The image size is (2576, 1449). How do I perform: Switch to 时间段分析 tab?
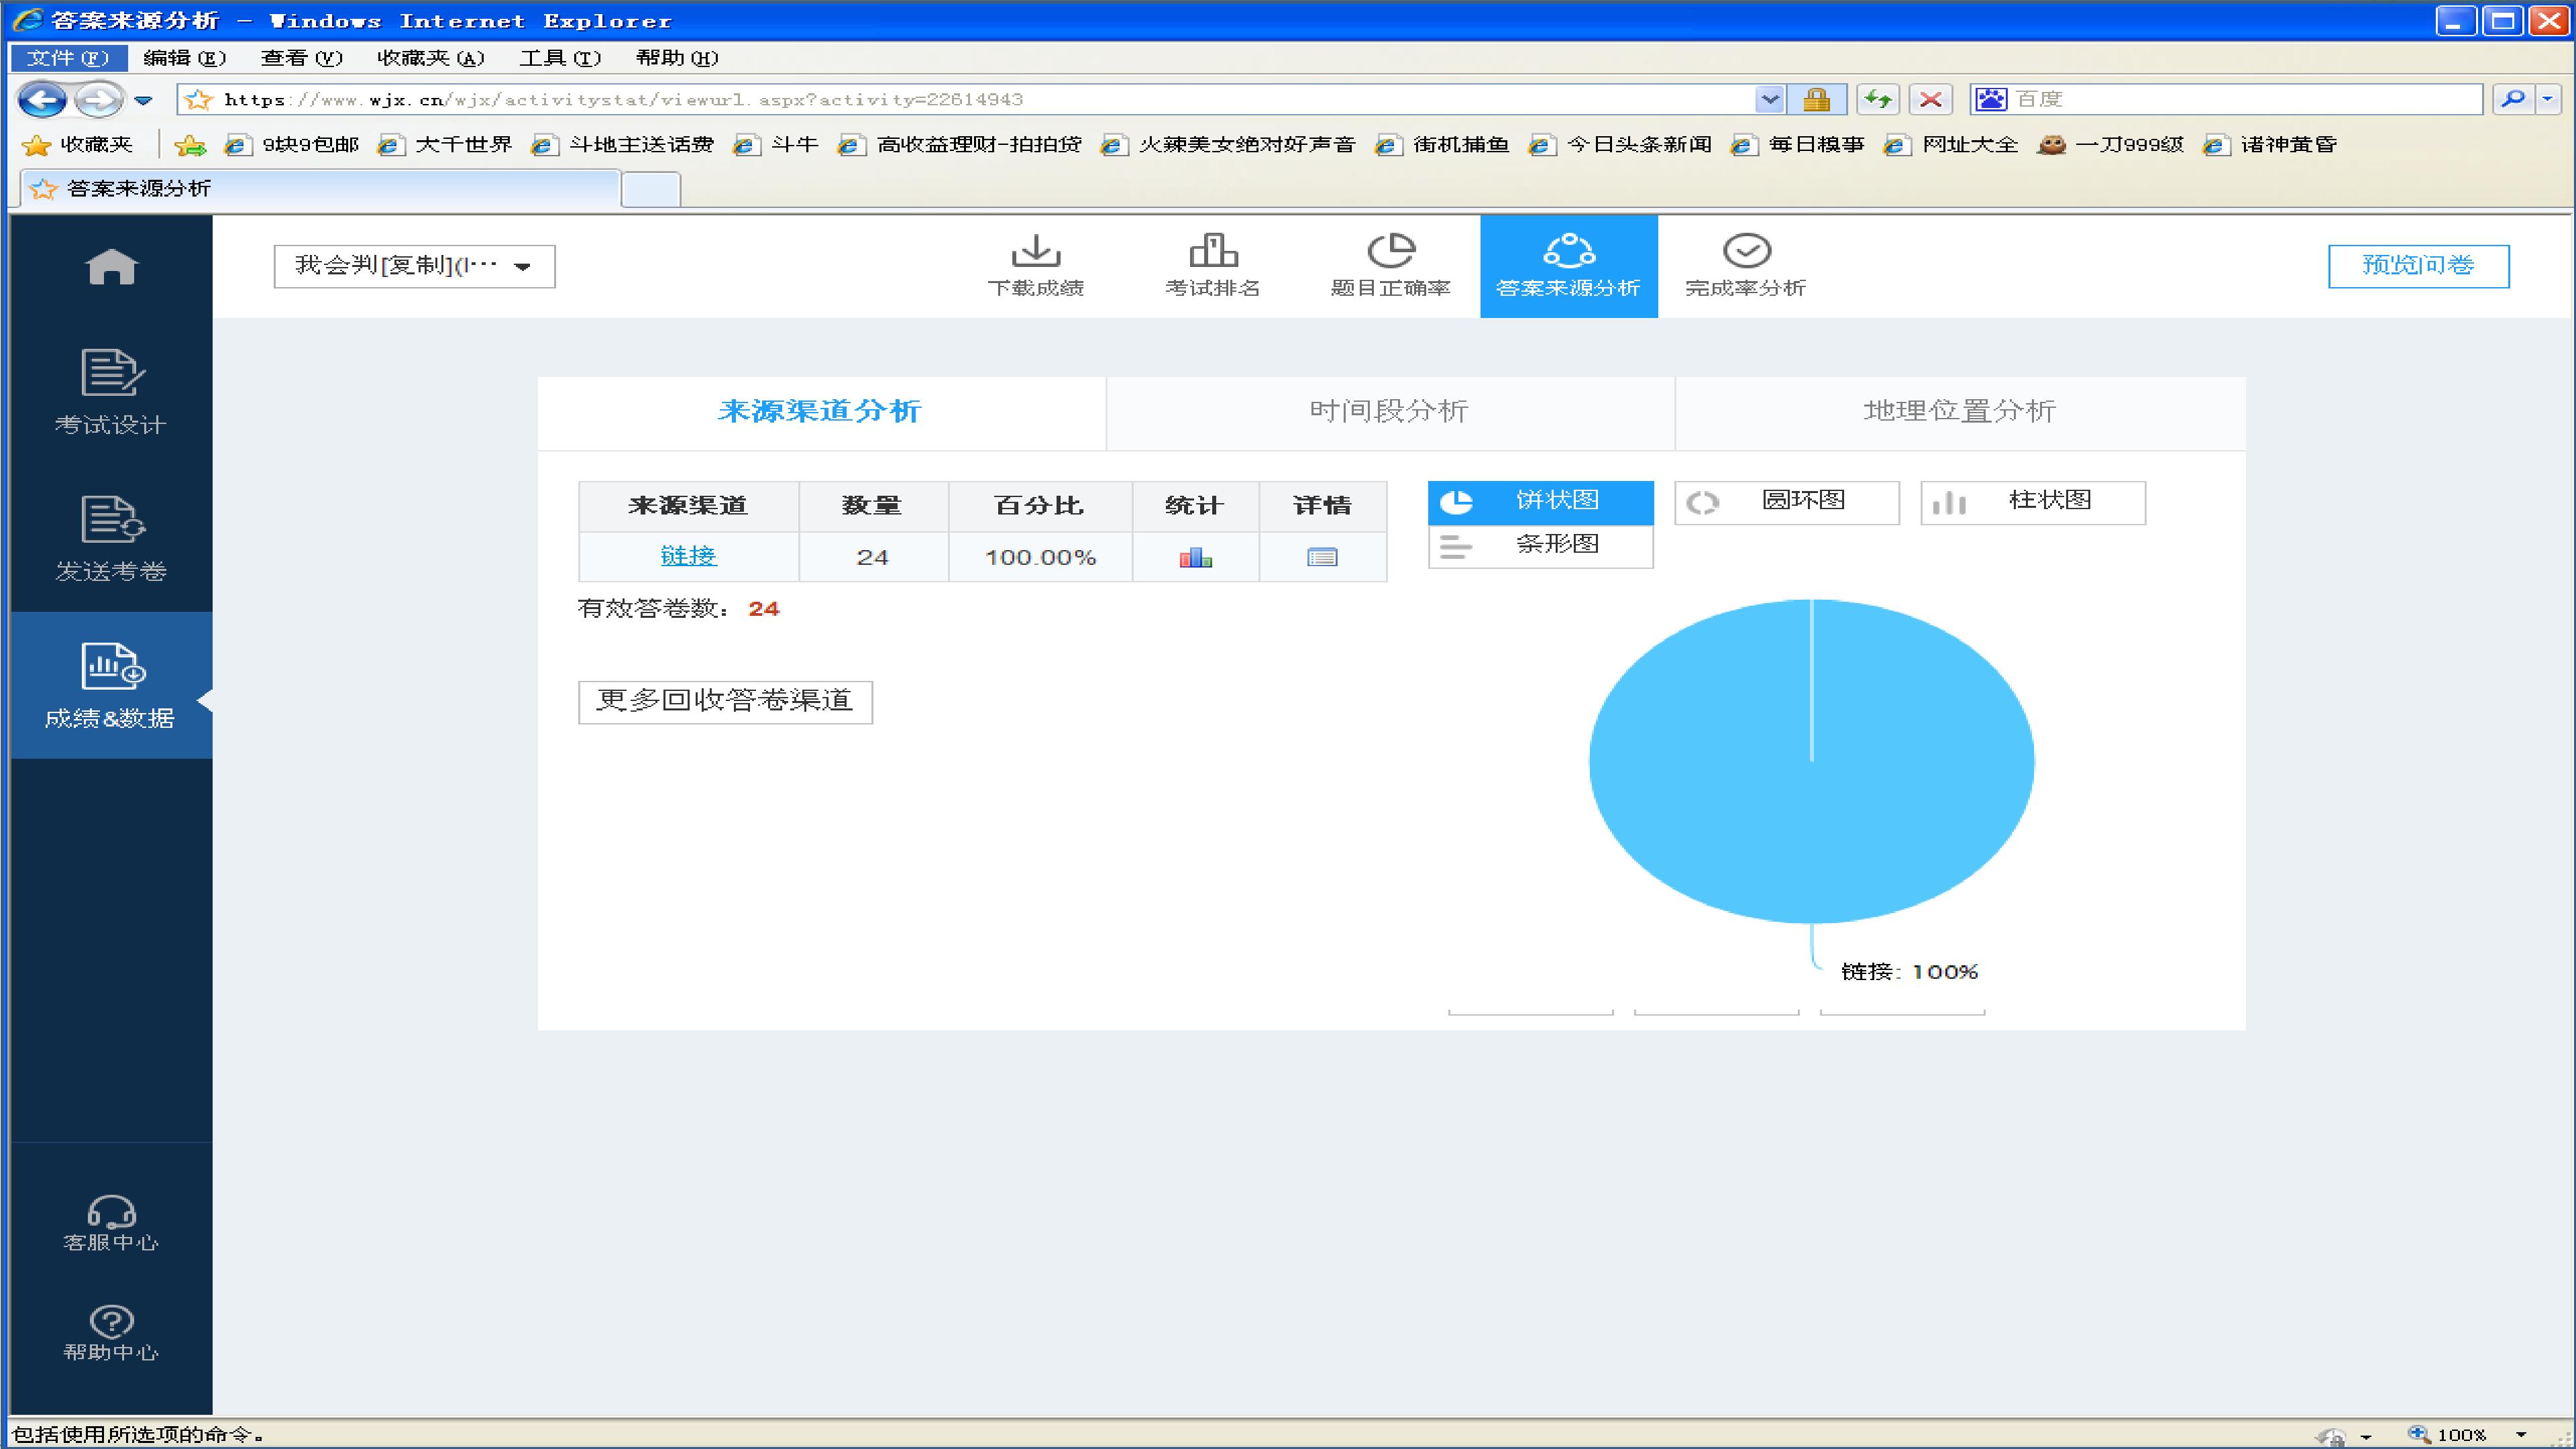coord(1390,412)
